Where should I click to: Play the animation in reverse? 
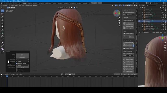coord(69,74)
